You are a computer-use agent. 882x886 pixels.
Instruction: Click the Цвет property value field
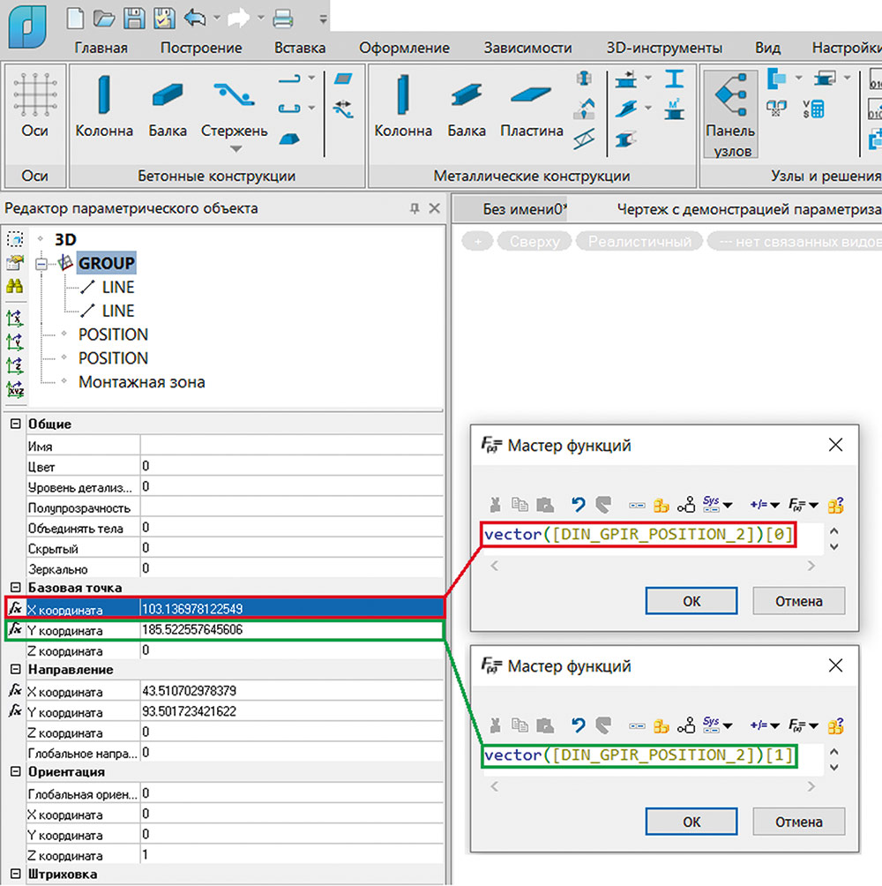291,466
